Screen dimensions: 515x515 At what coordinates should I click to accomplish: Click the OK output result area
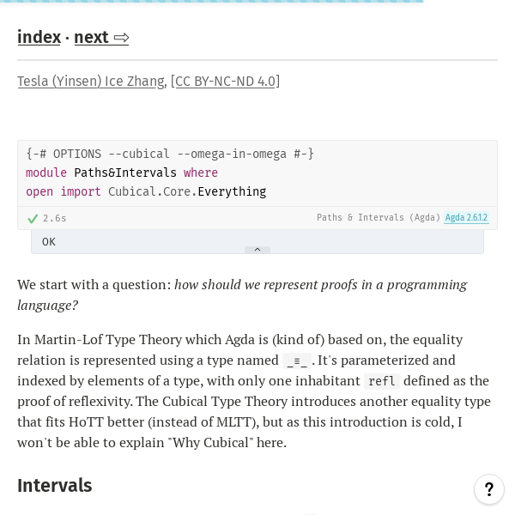click(257, 242)
